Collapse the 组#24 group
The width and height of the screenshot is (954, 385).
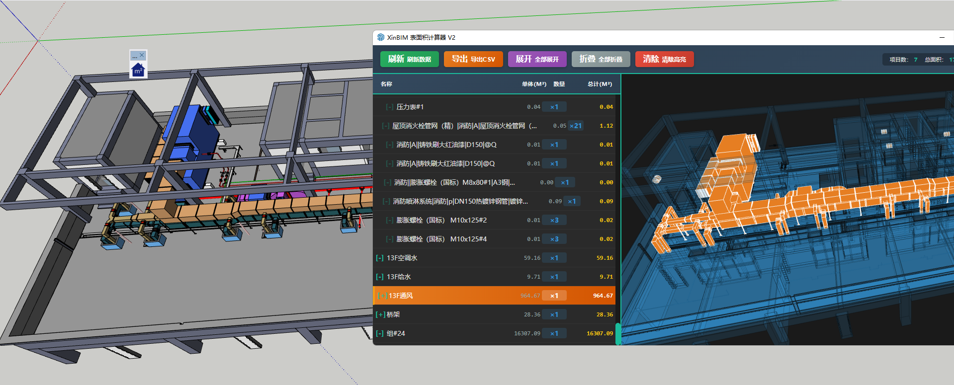[x=380, y=333]
